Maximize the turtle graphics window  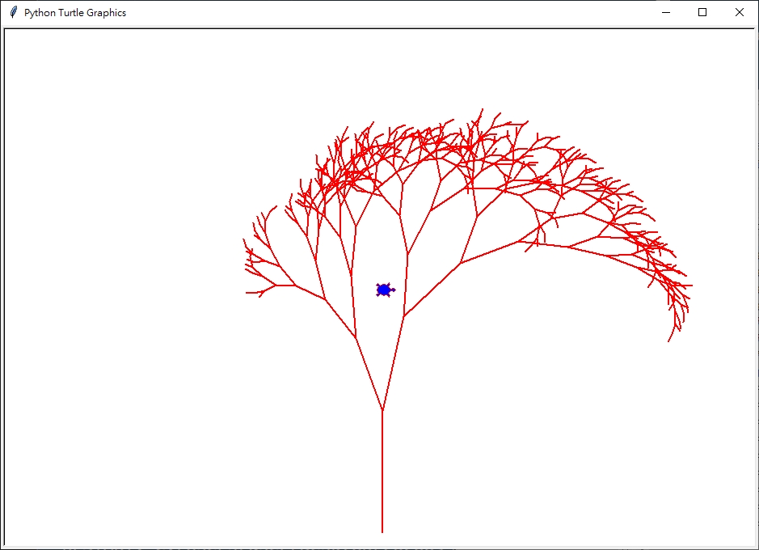pyautogui.click(x=702, y=12)
